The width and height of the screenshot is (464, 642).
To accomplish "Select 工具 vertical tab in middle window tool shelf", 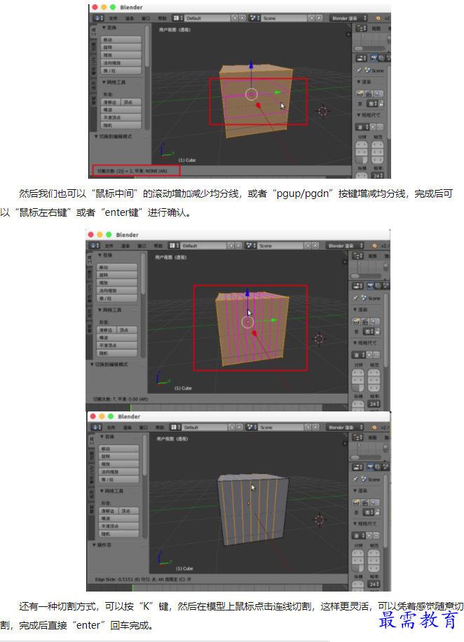I will (90, 259).
